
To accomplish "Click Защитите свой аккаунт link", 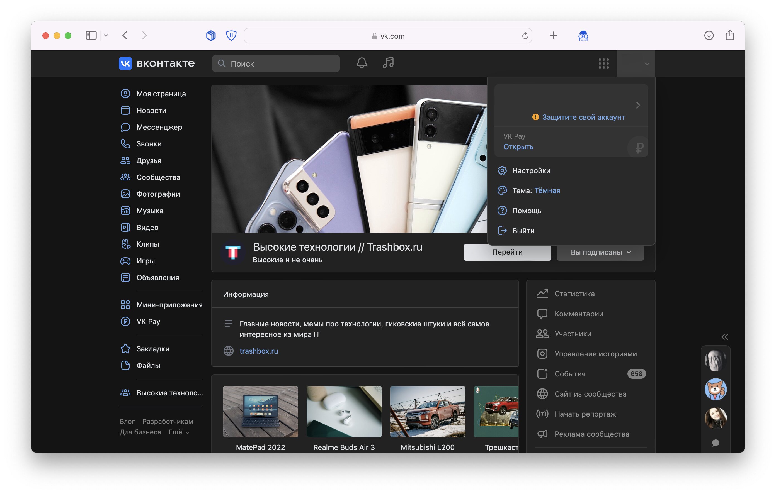I will click(583, 117).
